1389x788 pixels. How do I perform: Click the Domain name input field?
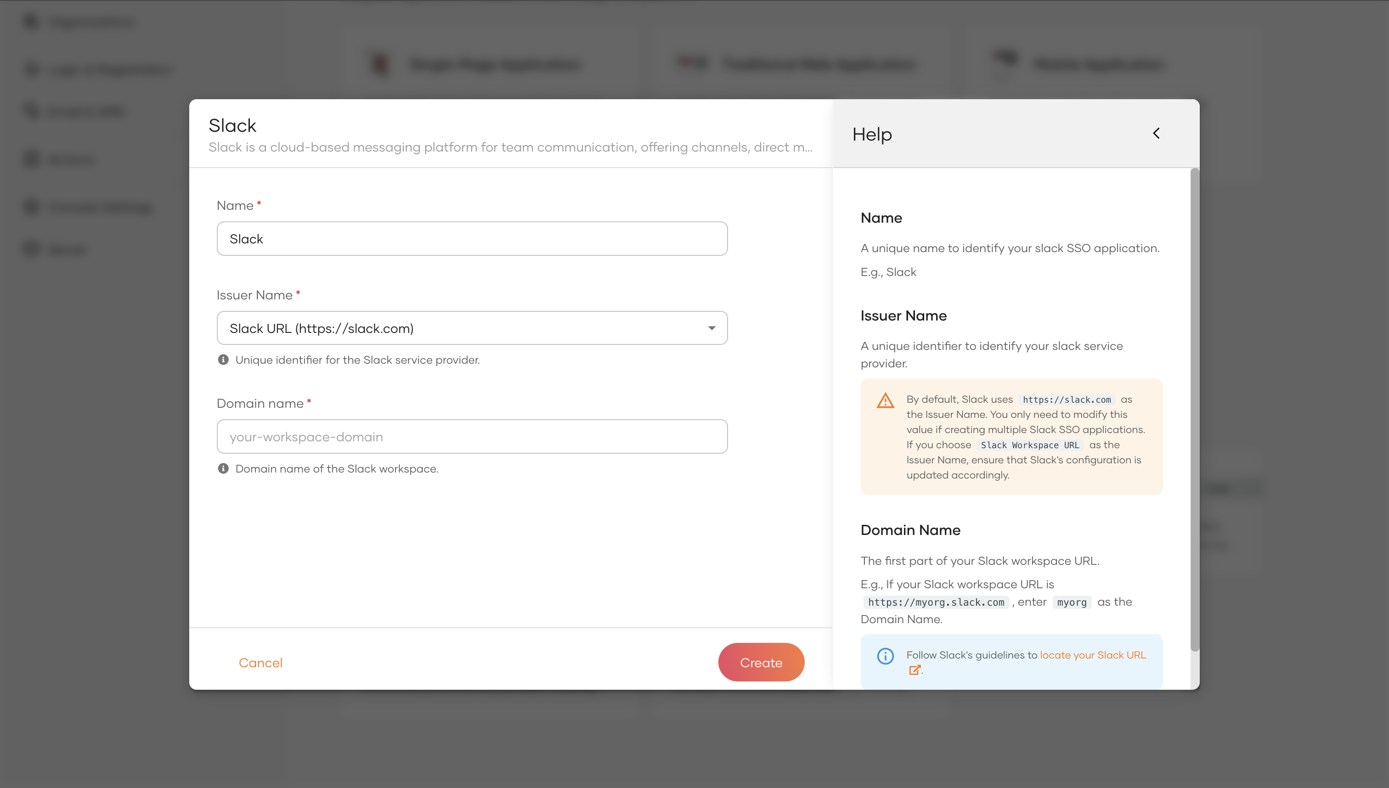coord(471,436)
